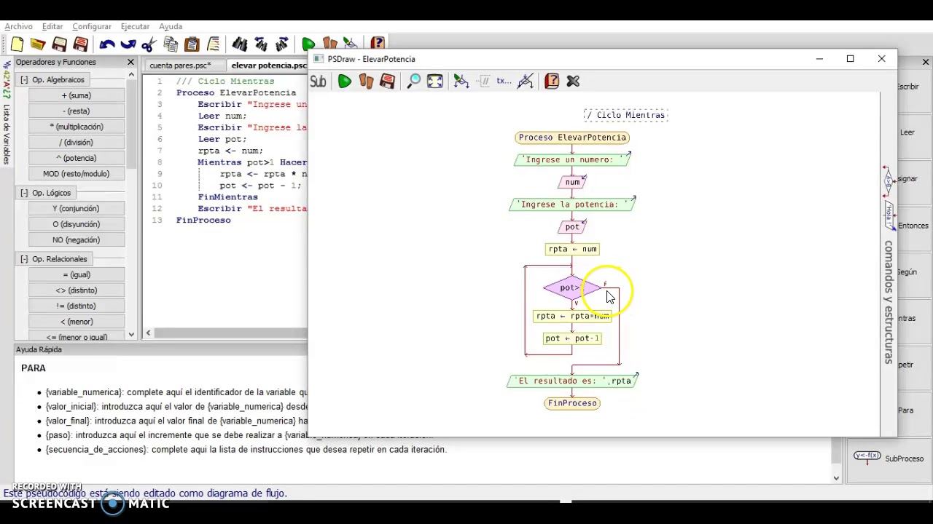Change diagram style icon in PSDraw toolbar
The width and height of the screenshot is (933, 524).
pyautogui.click(x=461, y=82)
